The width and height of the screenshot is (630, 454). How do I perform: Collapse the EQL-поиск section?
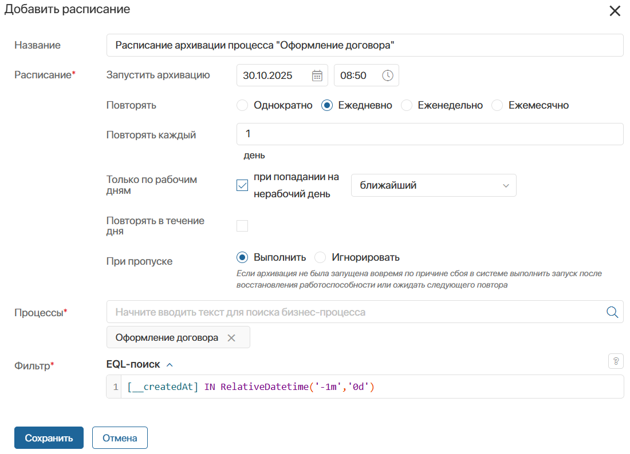pyautogui.click(x=170, y=365)
